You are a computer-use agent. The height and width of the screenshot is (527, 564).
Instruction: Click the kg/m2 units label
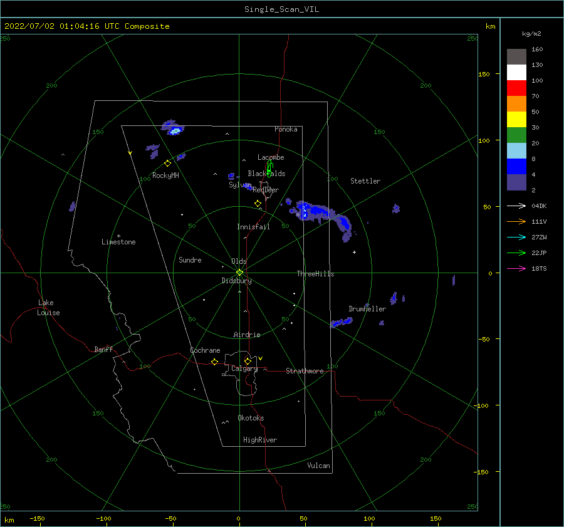point(531,34)
